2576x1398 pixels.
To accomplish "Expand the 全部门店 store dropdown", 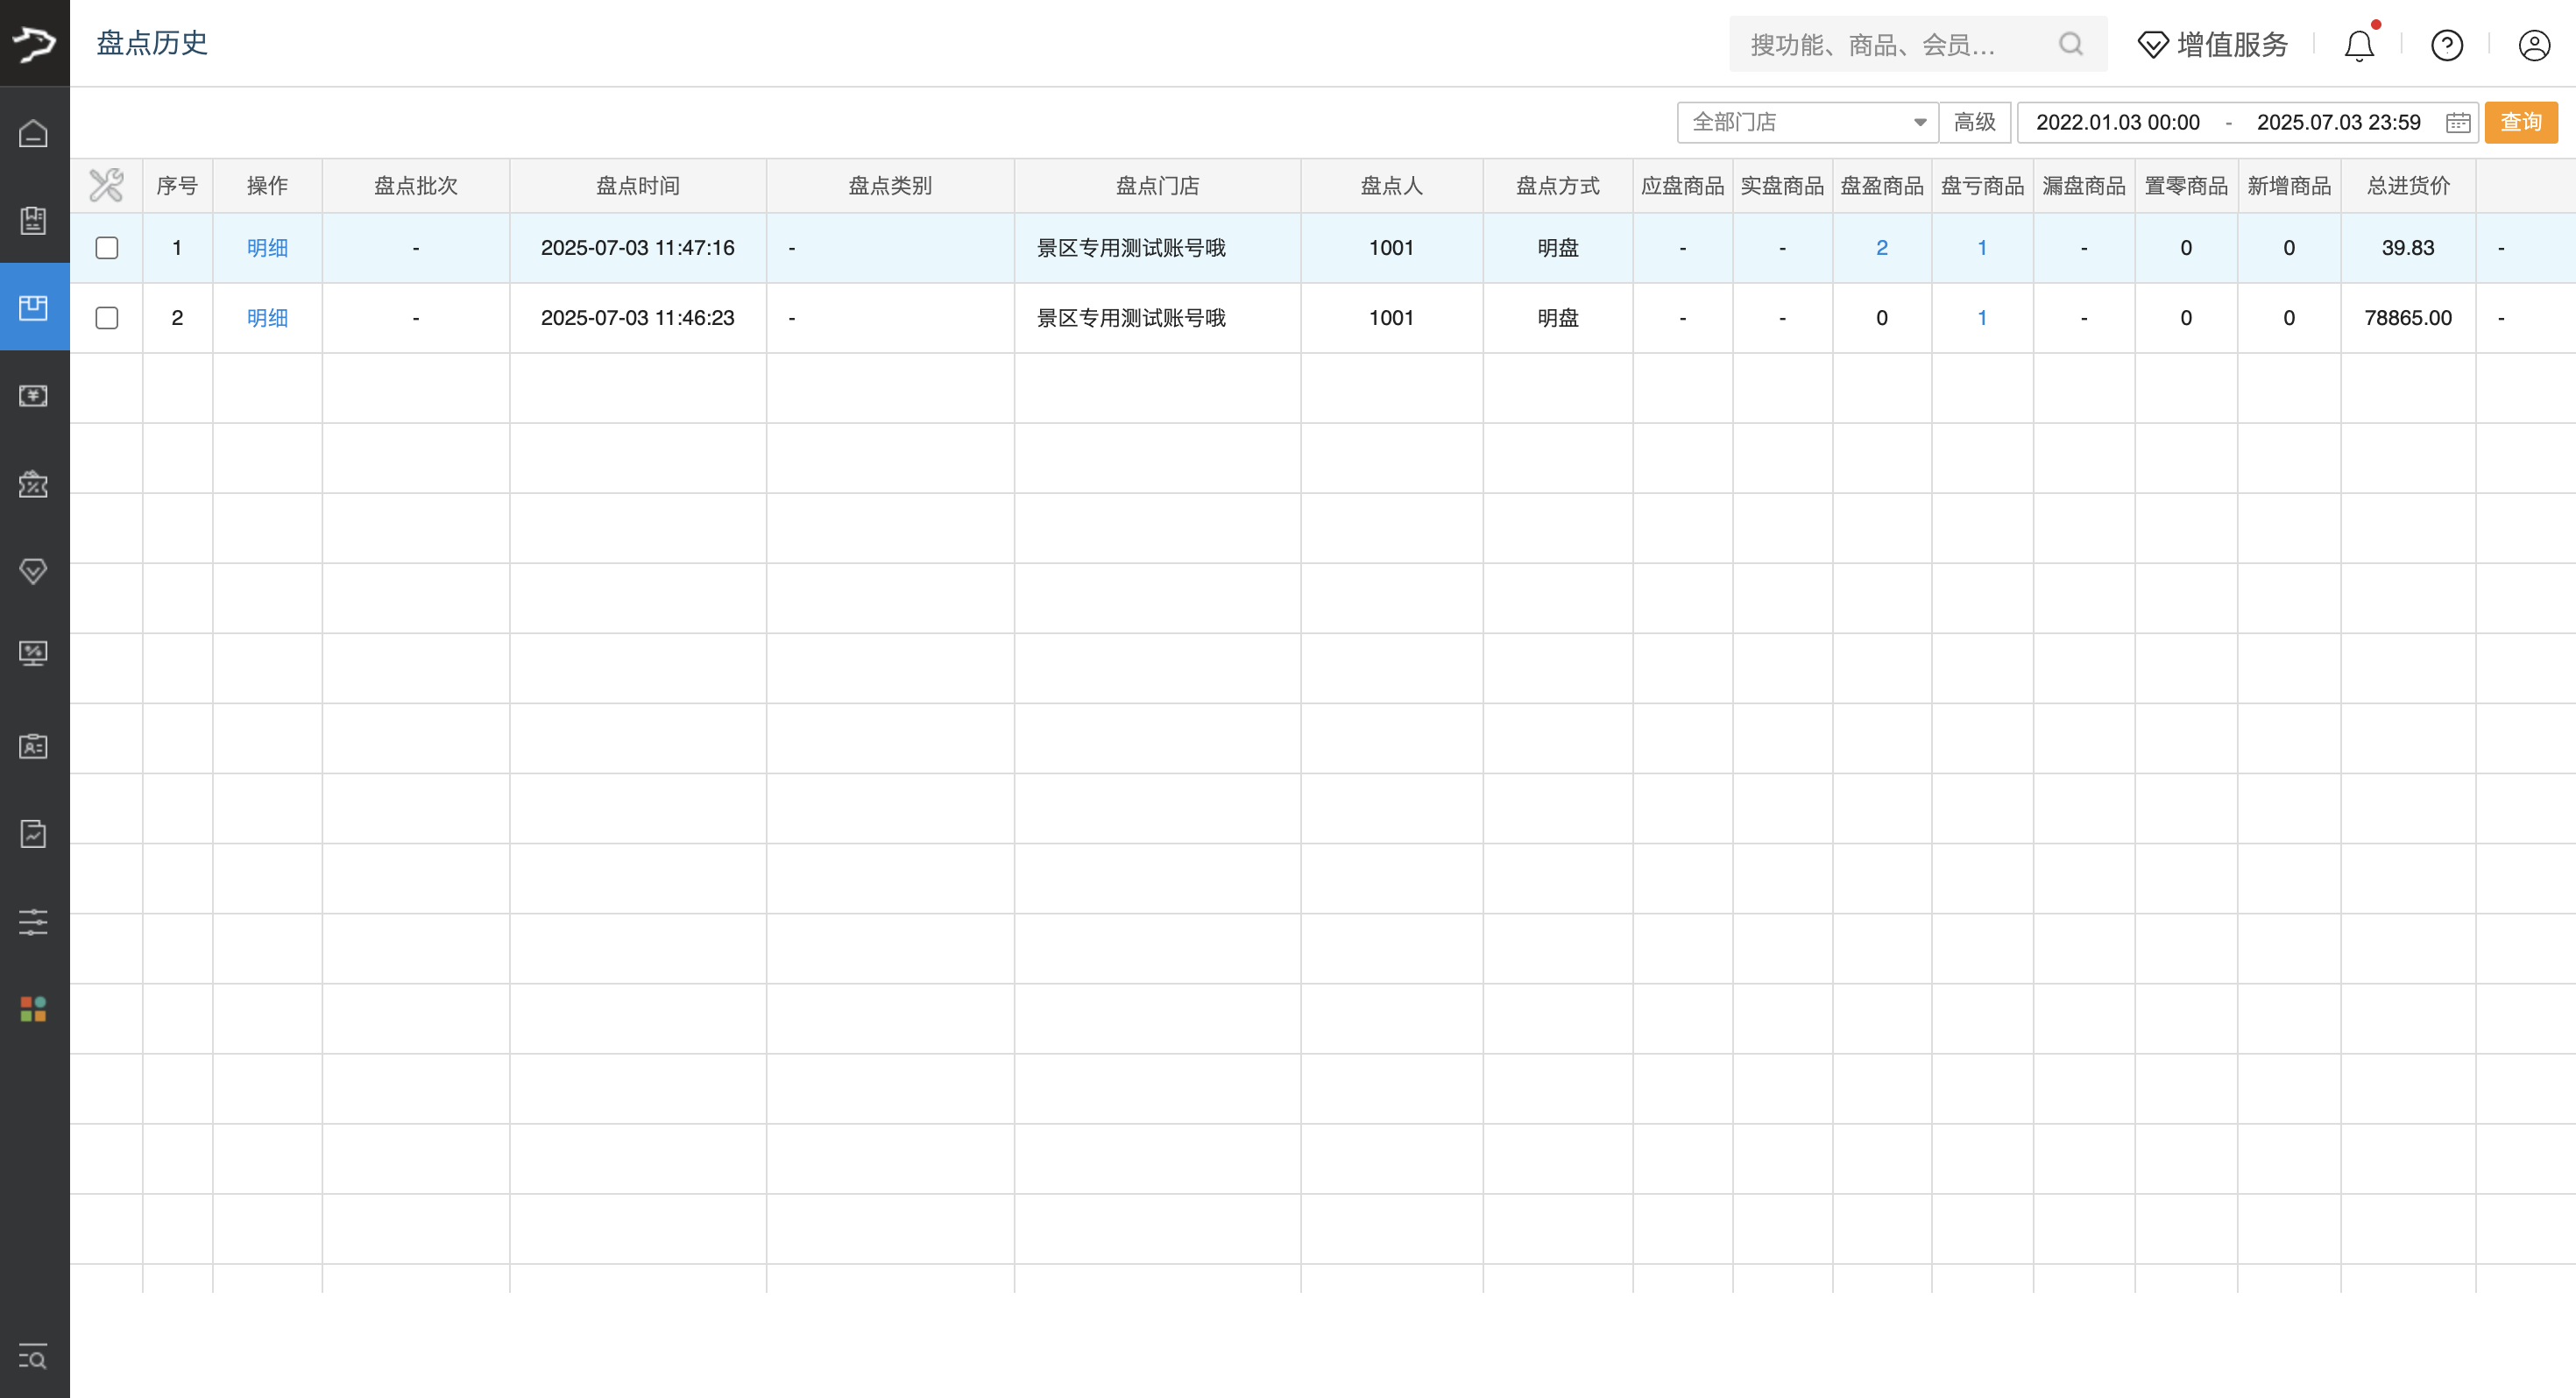I will pos(1807,123).
